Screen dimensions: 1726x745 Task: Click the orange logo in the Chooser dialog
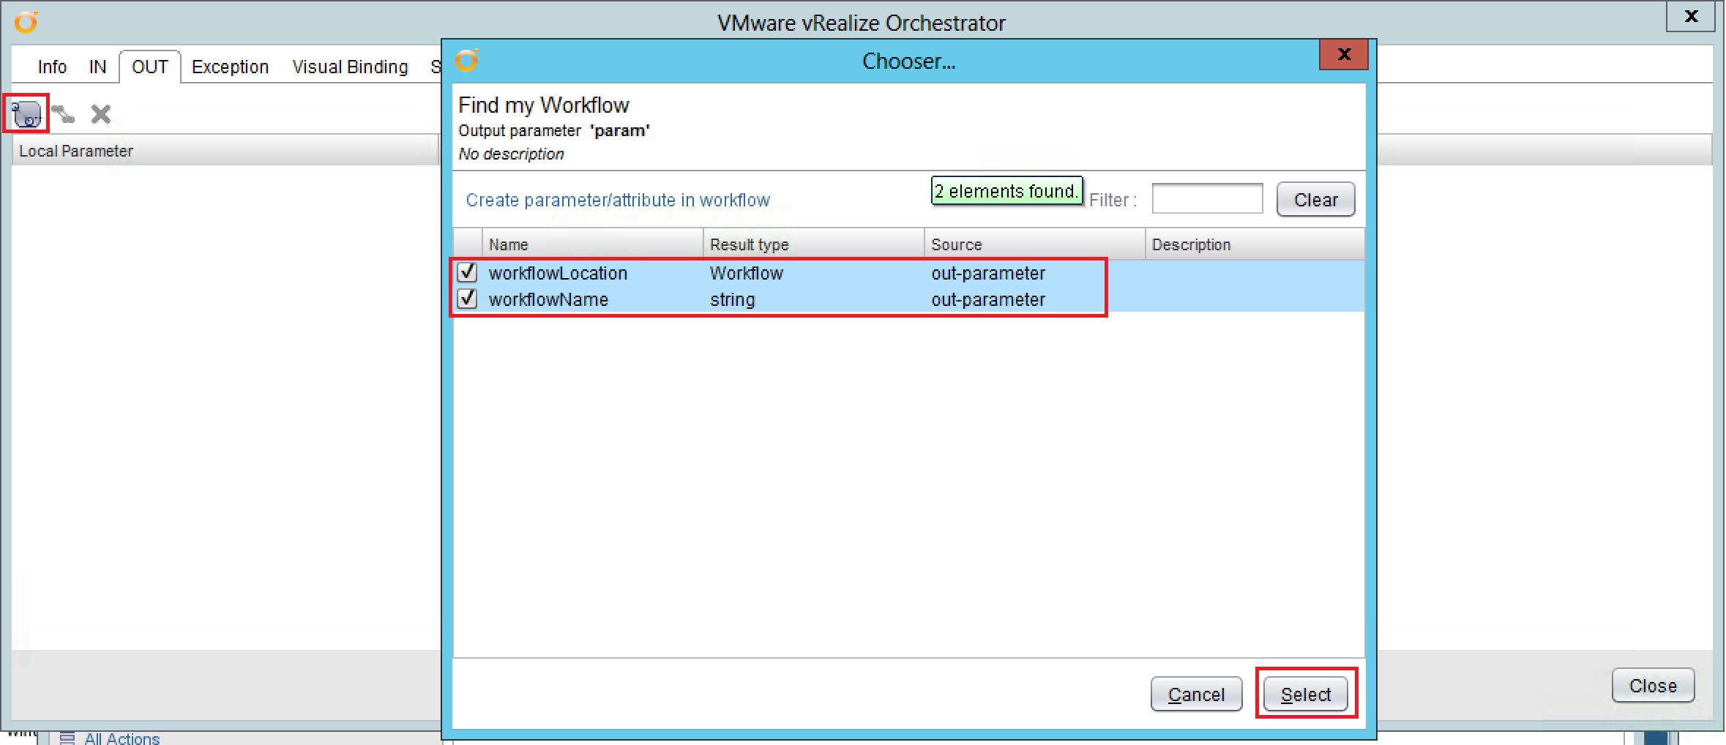(468, 61)
